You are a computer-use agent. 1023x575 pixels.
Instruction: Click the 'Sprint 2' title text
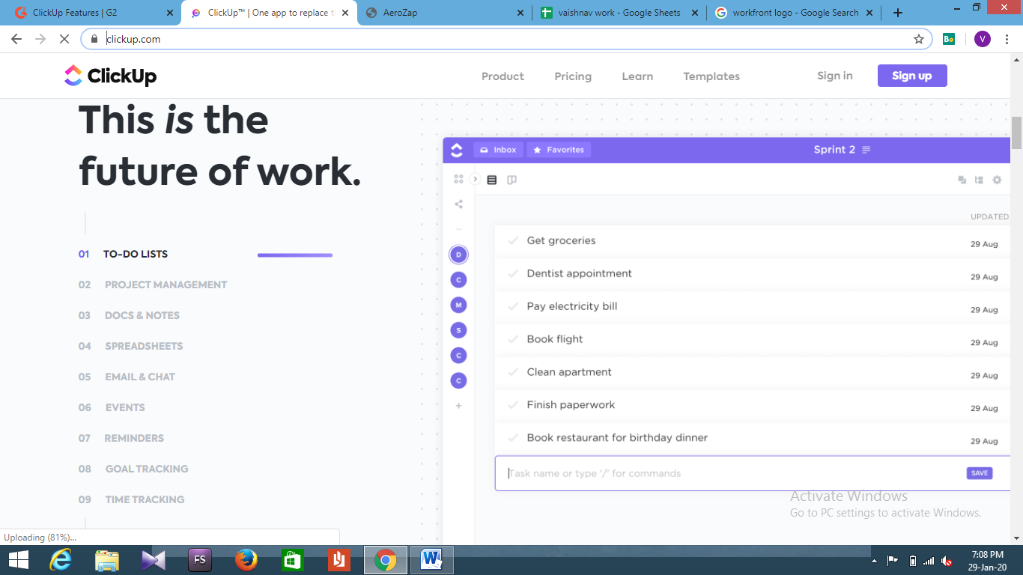[834, 150]
